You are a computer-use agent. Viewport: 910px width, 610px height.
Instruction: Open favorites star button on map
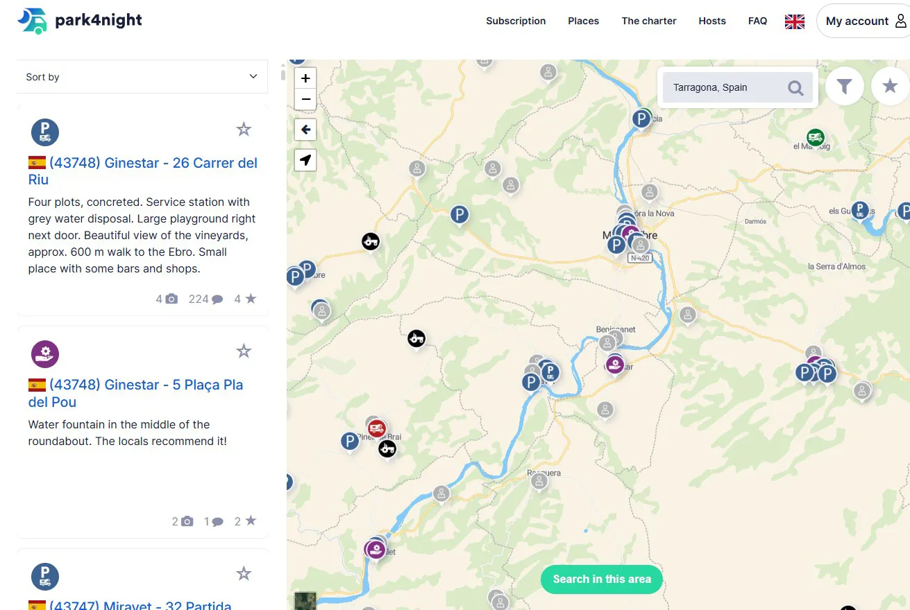click(890, 87)
